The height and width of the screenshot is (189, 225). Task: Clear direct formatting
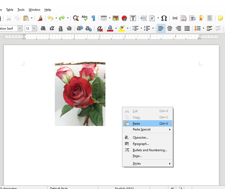pyautogui.click(x=100, y=28)
